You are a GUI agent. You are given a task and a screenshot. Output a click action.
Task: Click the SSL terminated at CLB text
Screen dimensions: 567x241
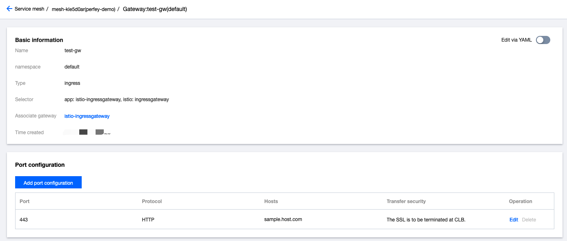coord(426,220)
